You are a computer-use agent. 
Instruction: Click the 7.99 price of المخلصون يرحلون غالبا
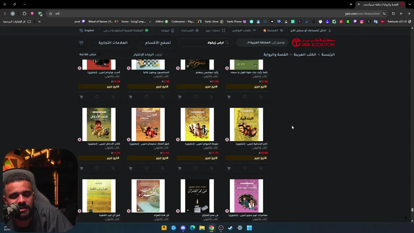click(x=166, y=82)
